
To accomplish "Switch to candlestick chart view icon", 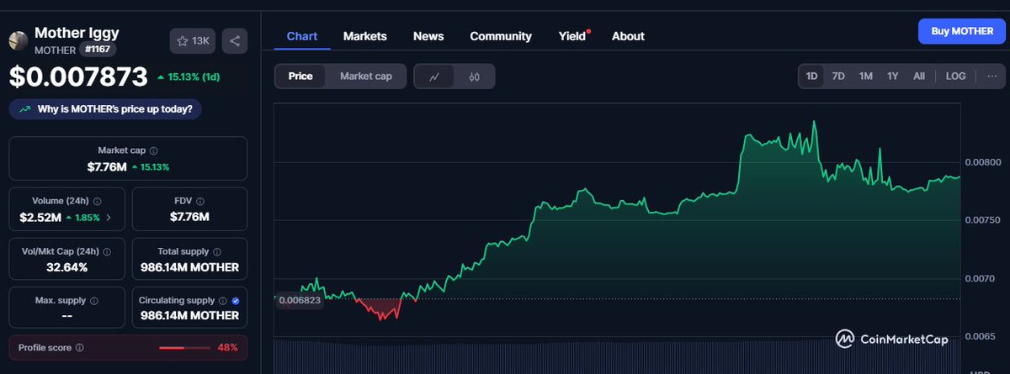I will point(474,76).
